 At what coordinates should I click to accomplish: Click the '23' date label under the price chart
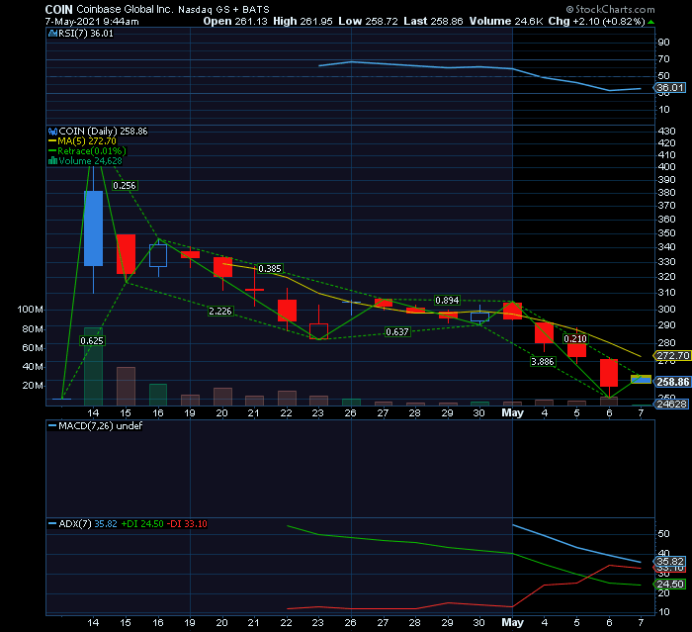317,413
